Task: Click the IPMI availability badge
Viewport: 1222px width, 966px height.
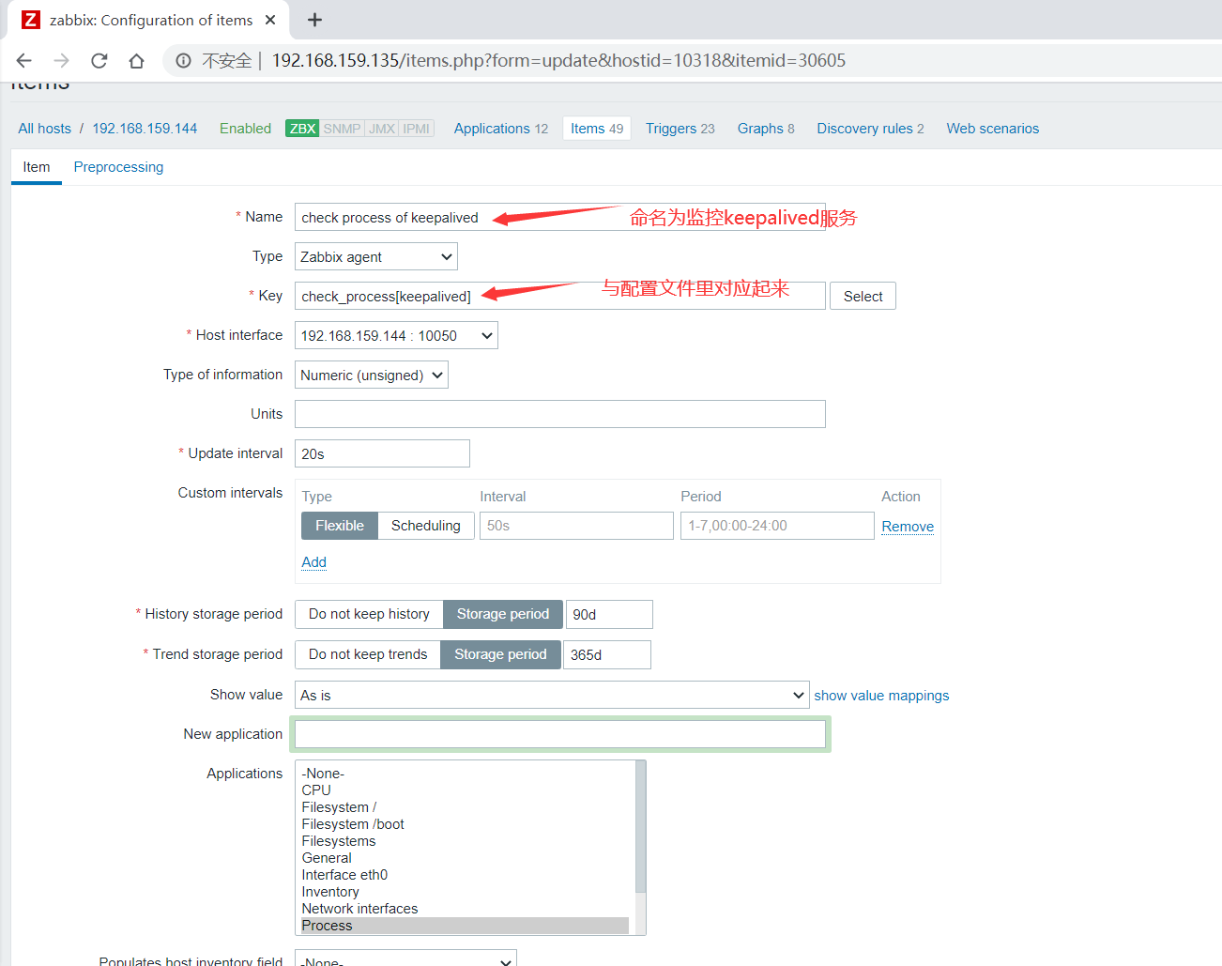Action: [x=417, y=129]
